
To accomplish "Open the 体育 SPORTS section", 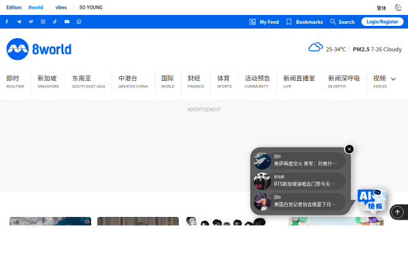I will 224,82.
